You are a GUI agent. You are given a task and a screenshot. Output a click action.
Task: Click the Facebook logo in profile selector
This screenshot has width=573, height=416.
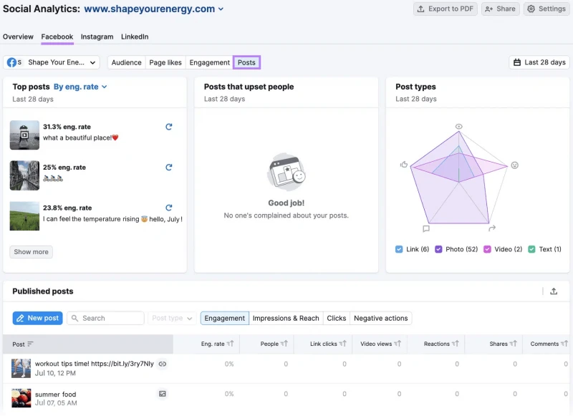(x=11, y=62)
